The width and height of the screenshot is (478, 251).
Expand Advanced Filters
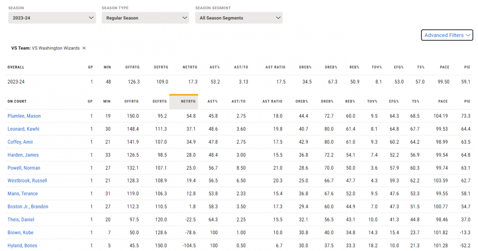(x=447, y=35)
